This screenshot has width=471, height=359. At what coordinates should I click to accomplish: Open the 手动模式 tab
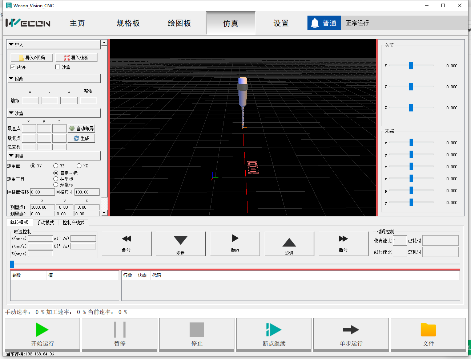[45, 223]
